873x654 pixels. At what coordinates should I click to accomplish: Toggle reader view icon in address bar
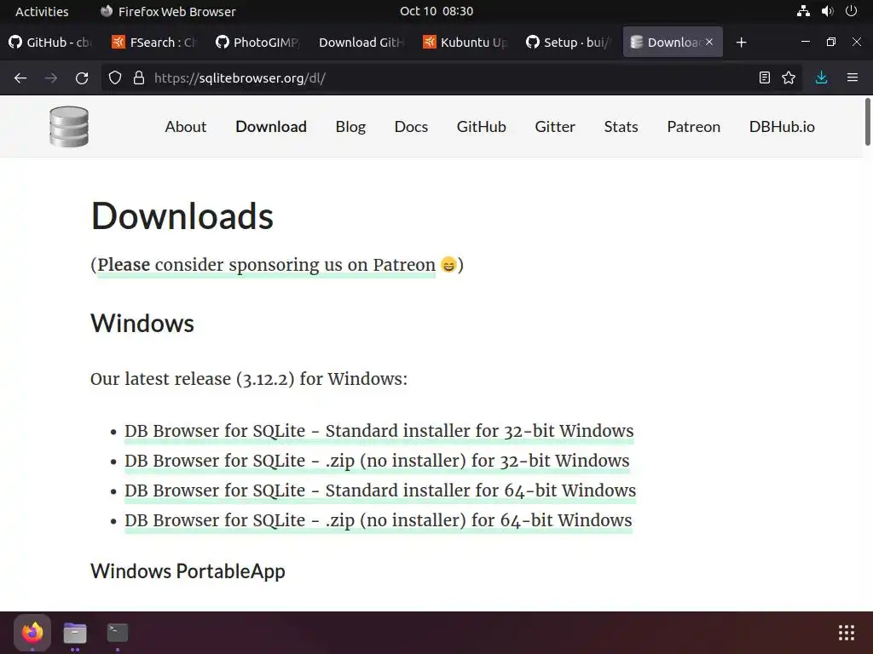pyautogui.click(x=765, y=77)
